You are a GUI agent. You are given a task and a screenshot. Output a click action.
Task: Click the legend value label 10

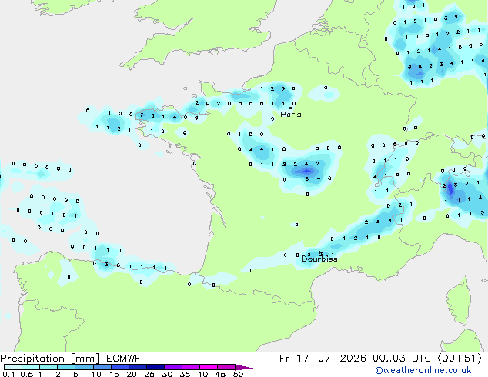96,374
